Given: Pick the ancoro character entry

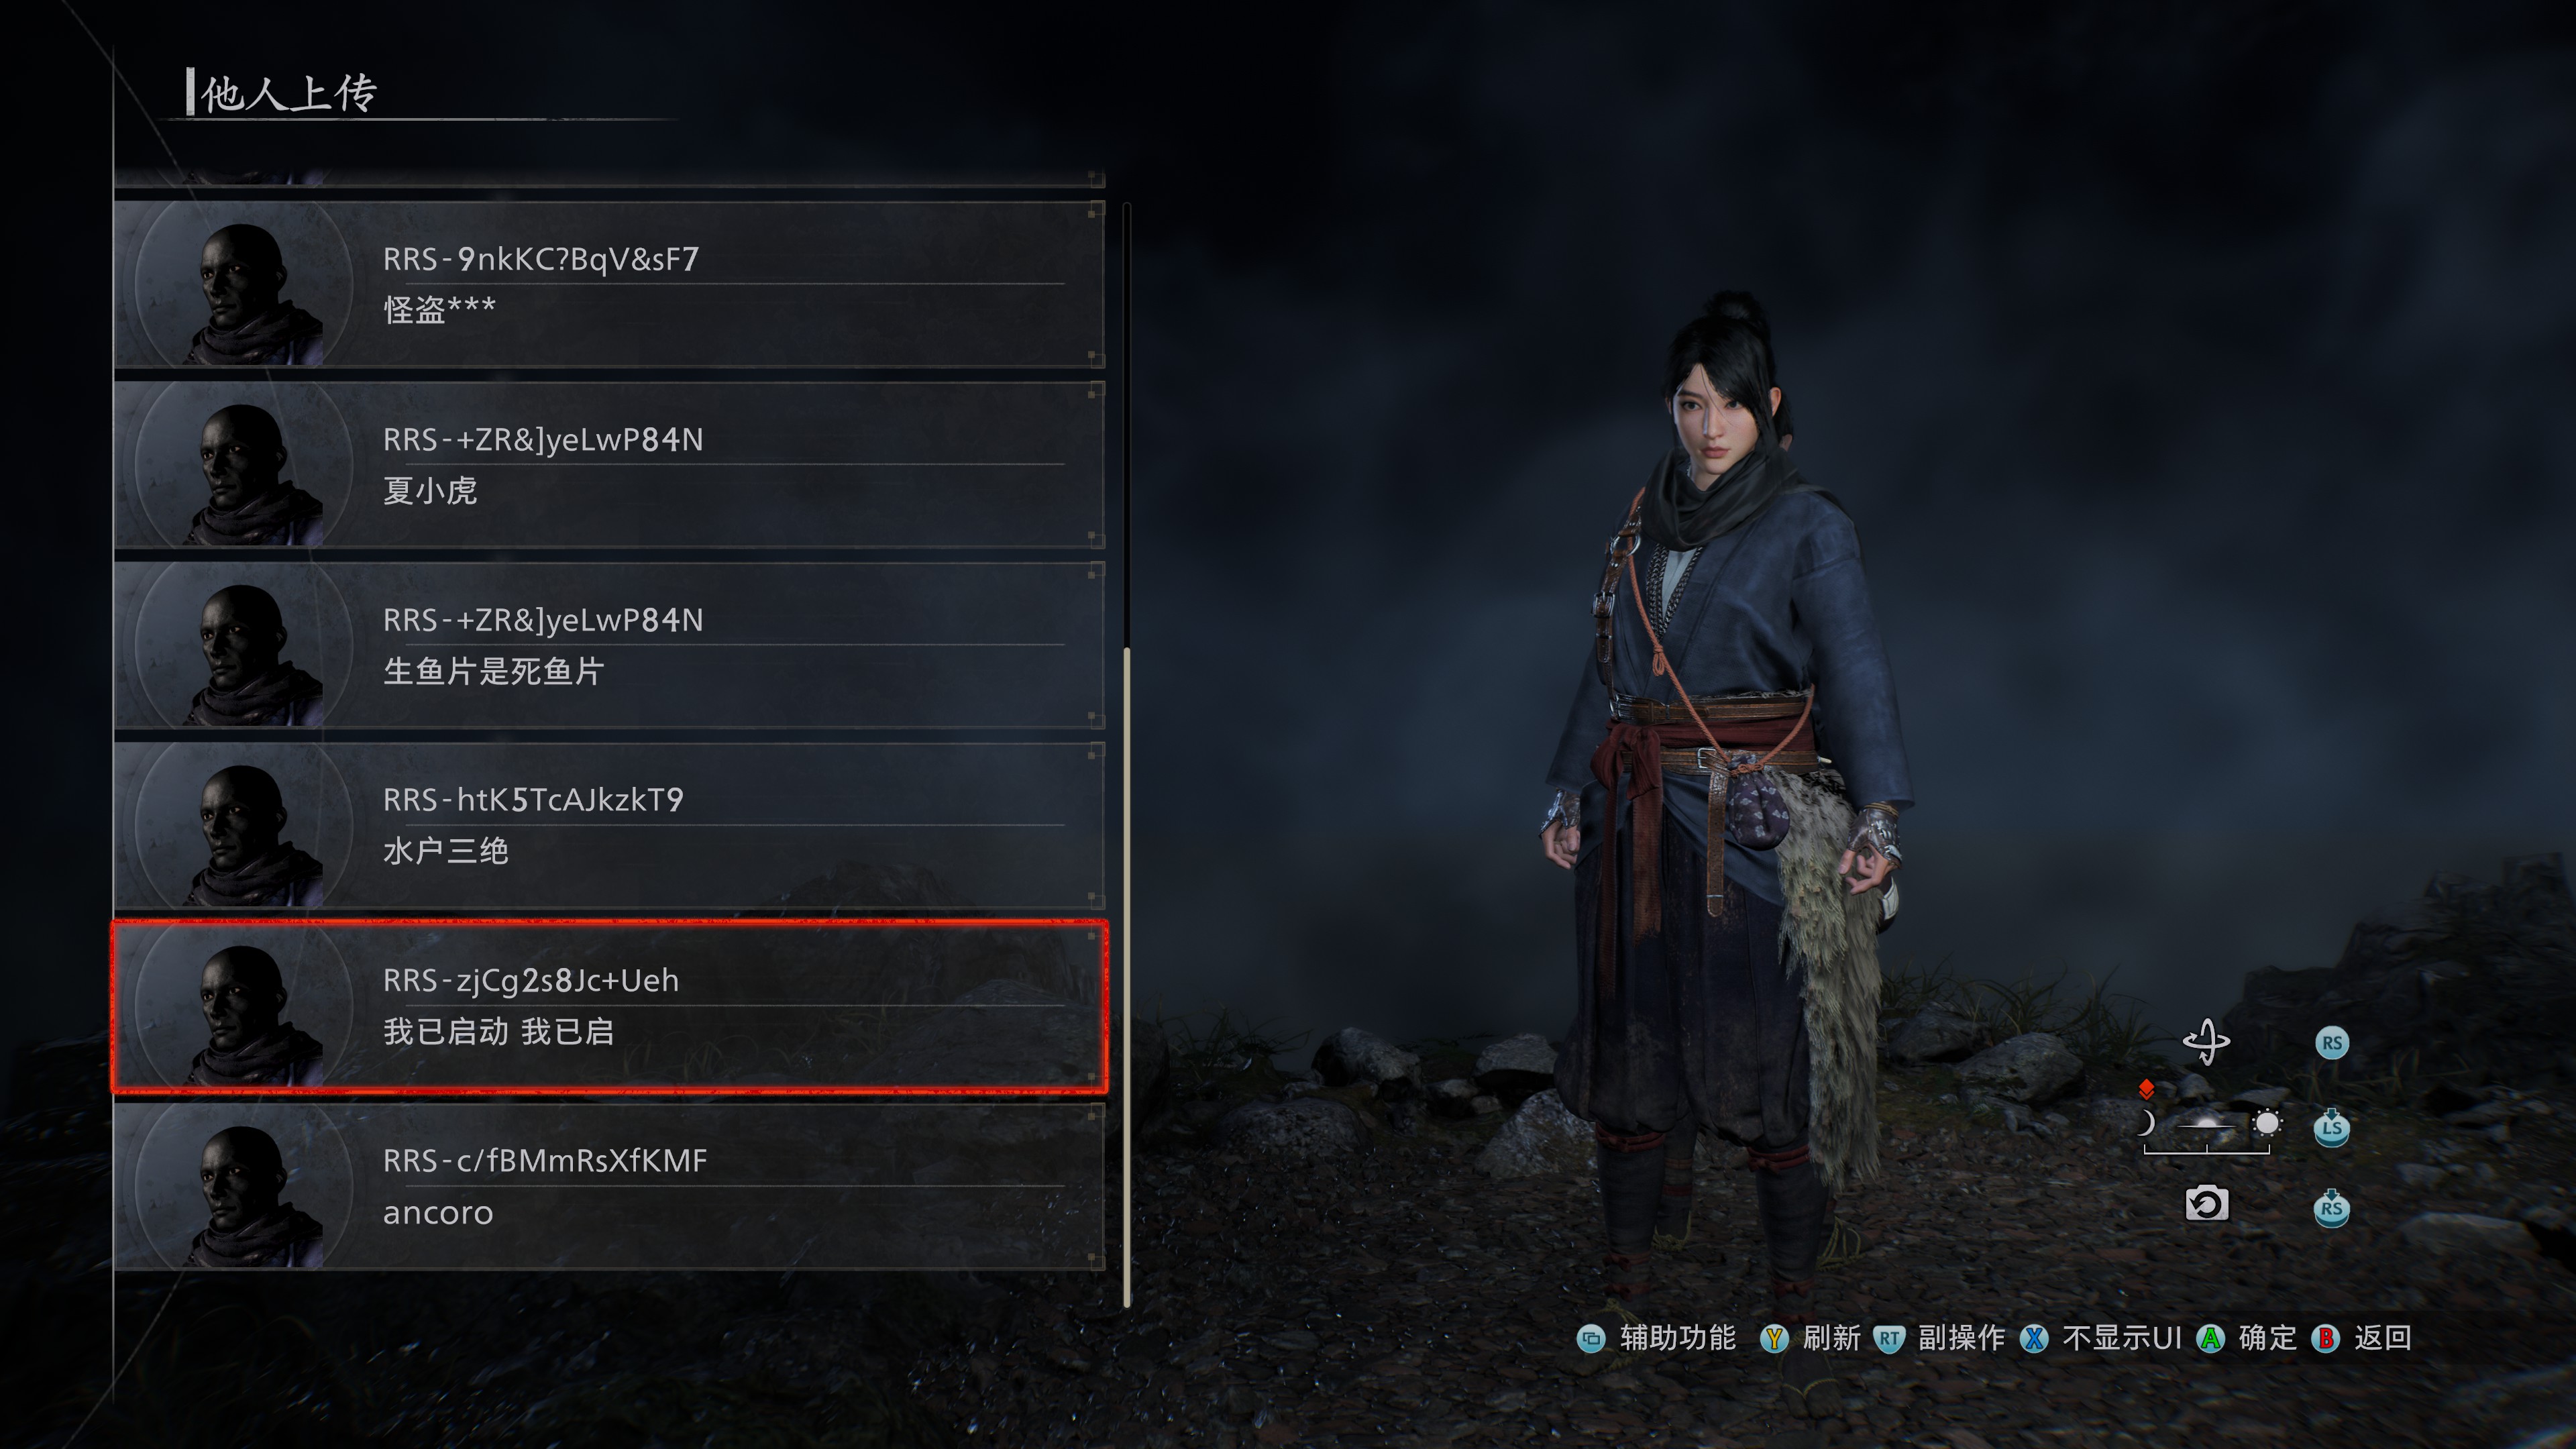Looking at the screenshot, I should point(609,1186).
